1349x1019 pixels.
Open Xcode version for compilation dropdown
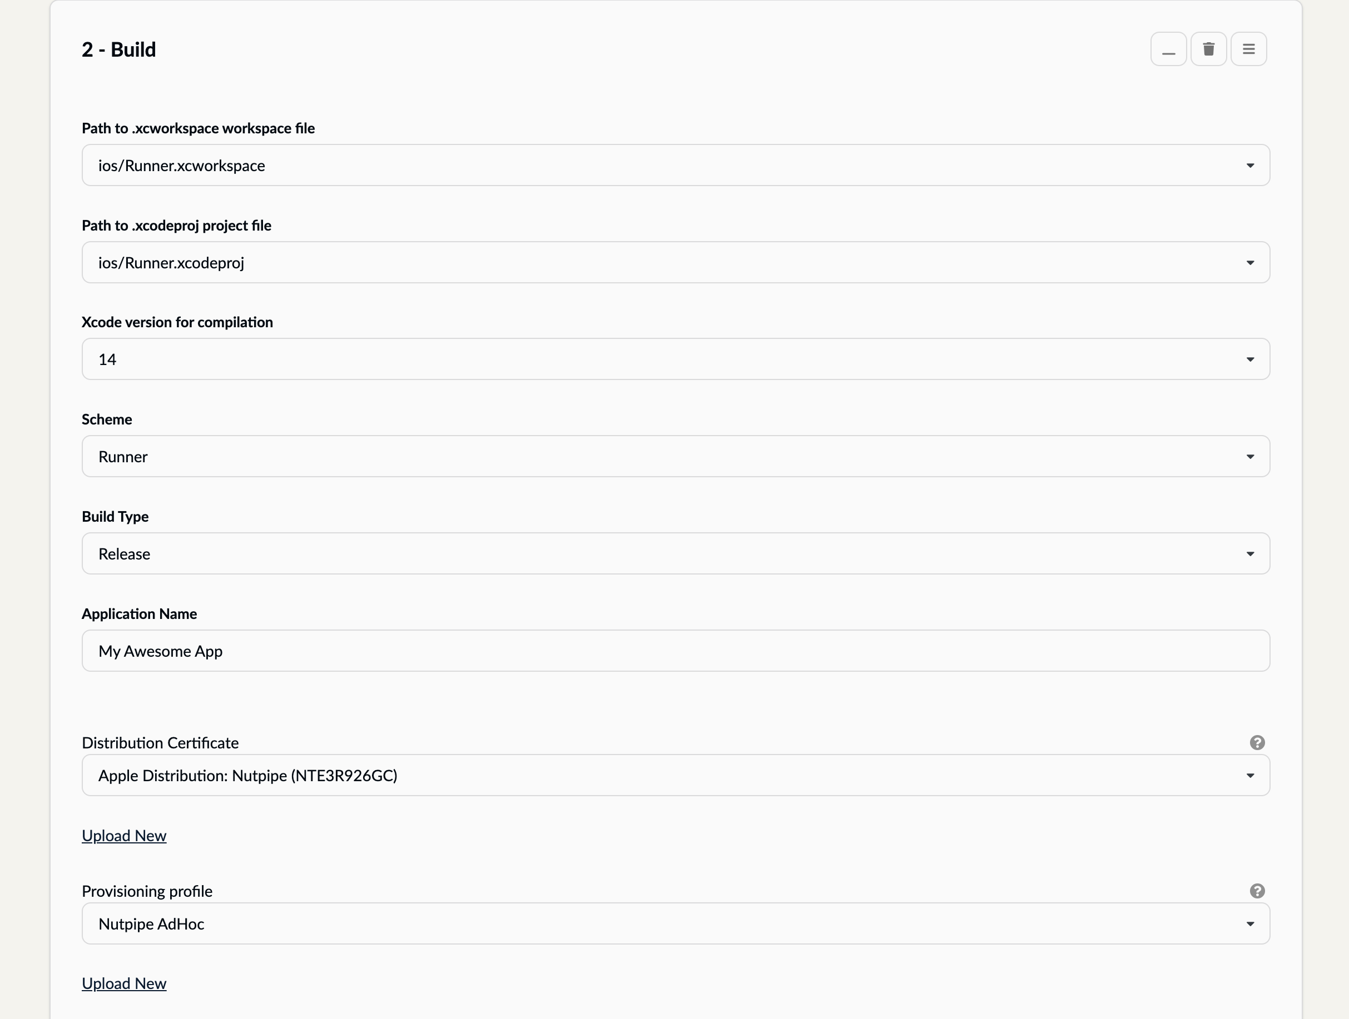(x=675, y=359)
